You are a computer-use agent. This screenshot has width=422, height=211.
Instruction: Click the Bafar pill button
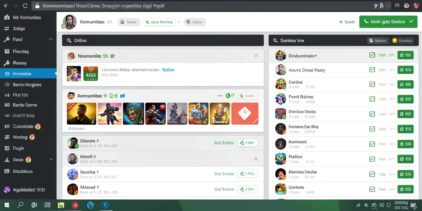coord(248,96)
